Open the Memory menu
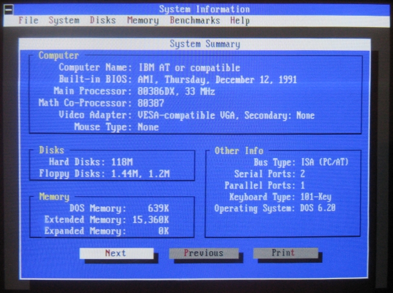Screen dimensions: 393x293 [143, 21]
